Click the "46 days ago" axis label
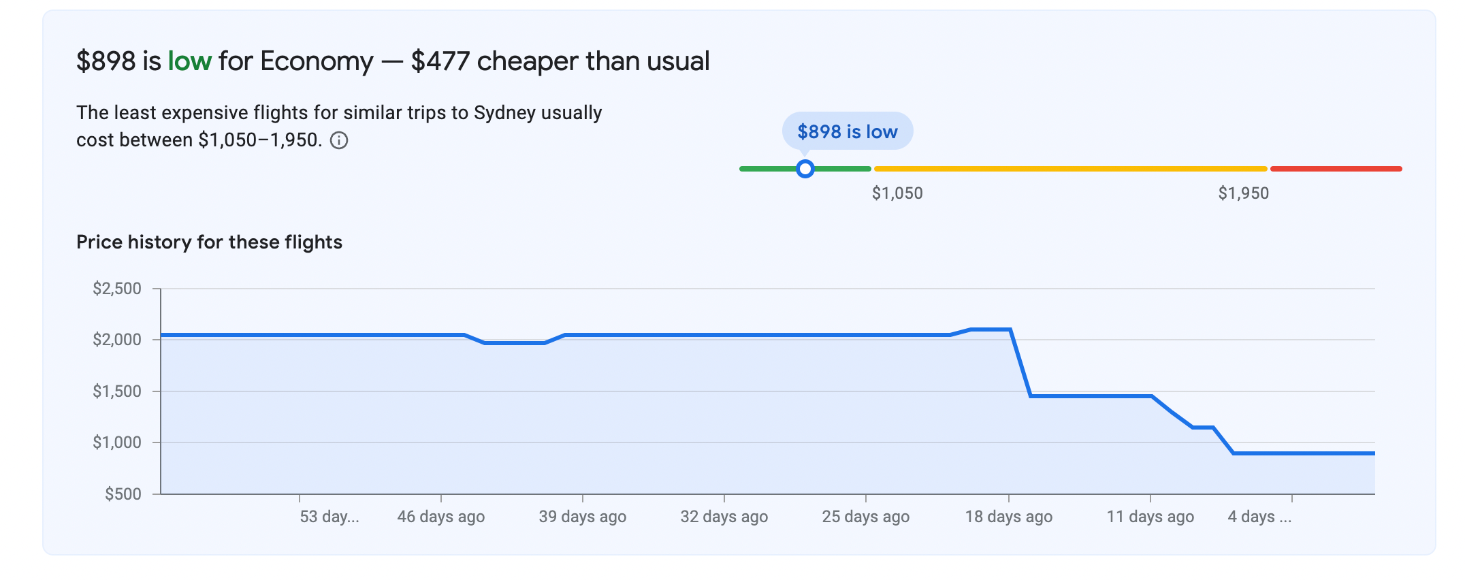Screen dimensions: 1465x580 tap(441, 517)
